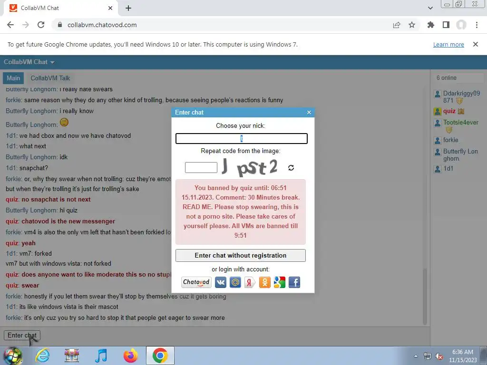This screenshot has height=365, width=487.
Task: Log in with Odnoklassniki icon
Action: (x=265, y=282)
